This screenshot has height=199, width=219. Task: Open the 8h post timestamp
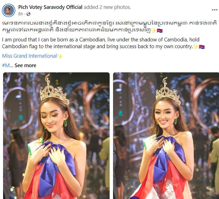(20, 14)
